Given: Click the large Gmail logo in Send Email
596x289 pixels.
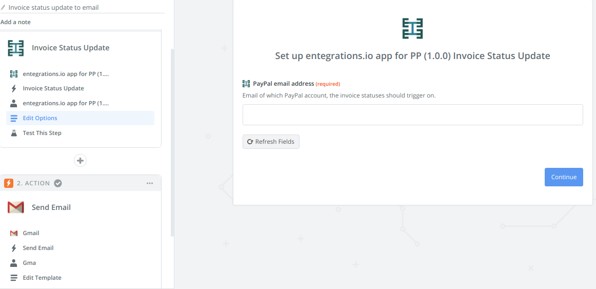Looking at the screenshot, I should tap(16, 207).
